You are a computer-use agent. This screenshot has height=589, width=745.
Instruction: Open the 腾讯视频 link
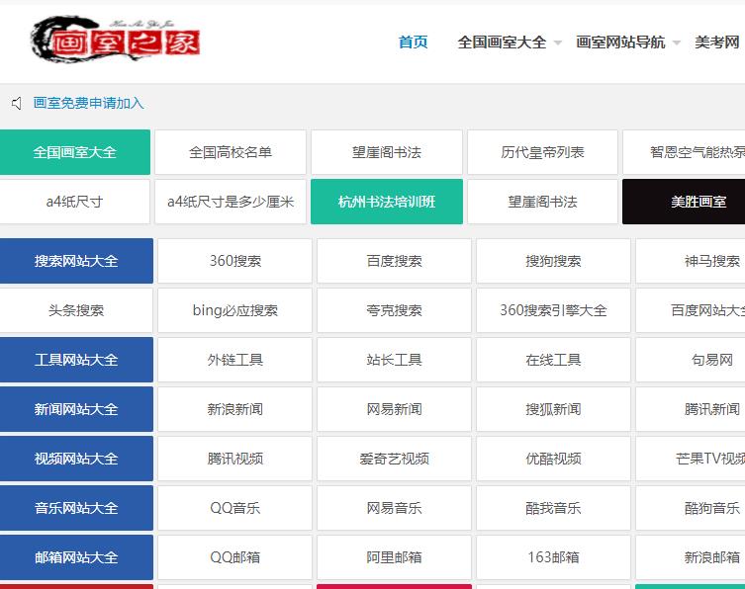[235, 459]
